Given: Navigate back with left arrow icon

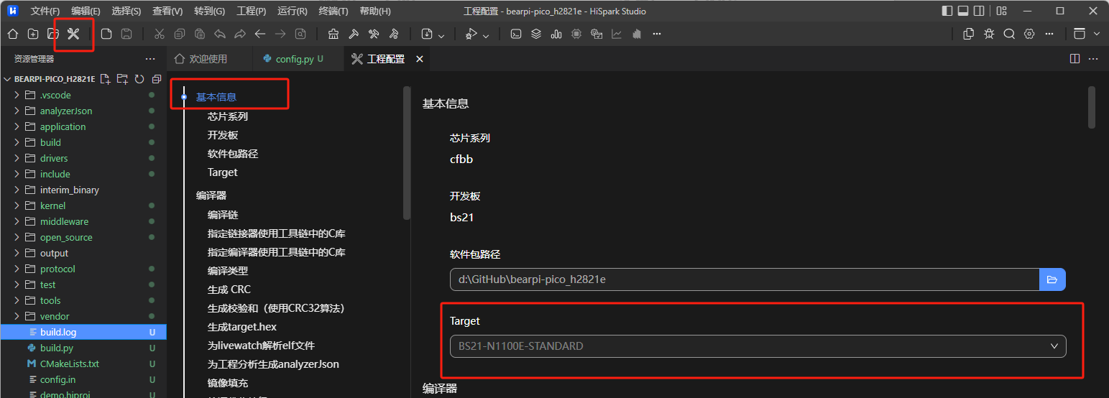Looking at the screenshot, I should (x=260, y=34).
